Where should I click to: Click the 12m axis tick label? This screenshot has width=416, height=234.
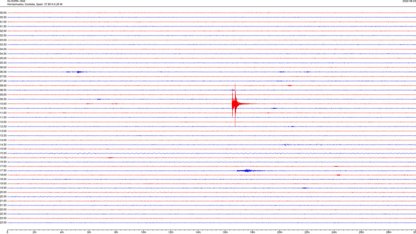point(171,232)
